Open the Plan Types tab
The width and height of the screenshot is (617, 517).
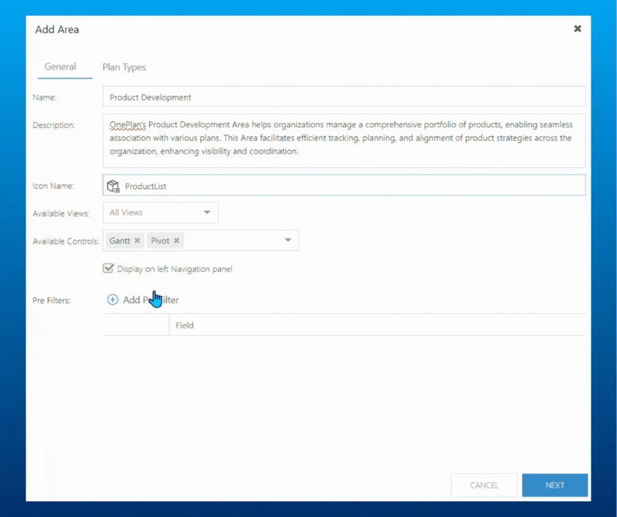pyautogui.click(x=124, y=68)
